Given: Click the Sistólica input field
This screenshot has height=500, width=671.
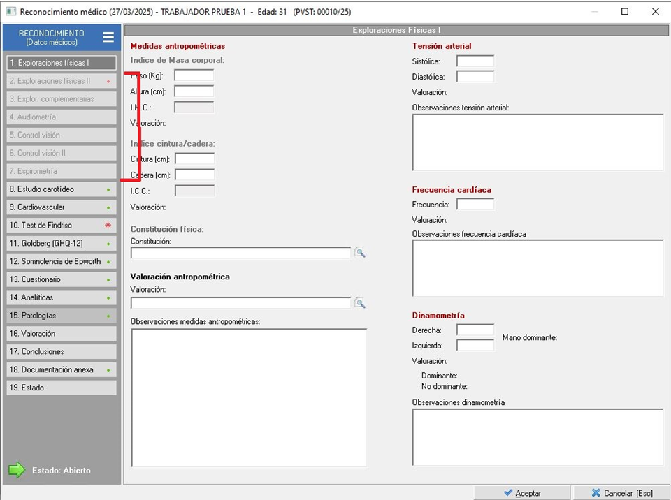Looking at the screenshot, I should tap(475, 61).
